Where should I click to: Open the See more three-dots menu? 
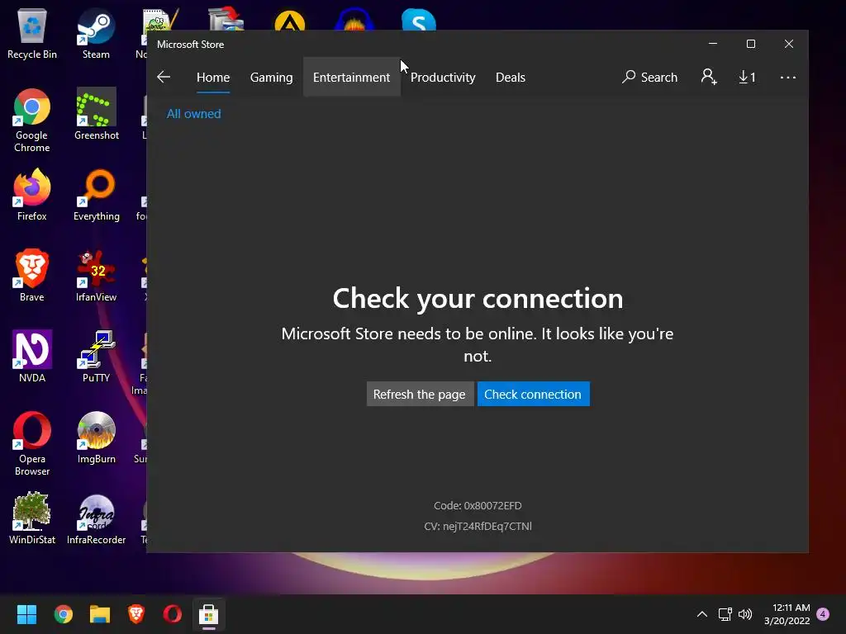[x=787, y=78]
